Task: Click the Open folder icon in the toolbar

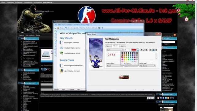Action: (58, 28)
